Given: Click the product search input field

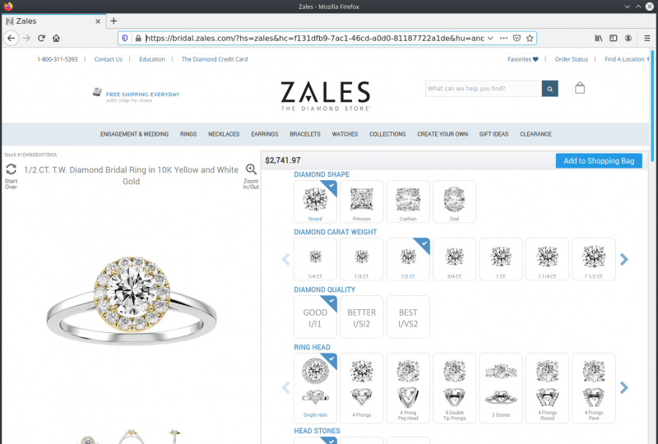Looking at the screenshot, I should pyautogui.click(x=484, y=89).
